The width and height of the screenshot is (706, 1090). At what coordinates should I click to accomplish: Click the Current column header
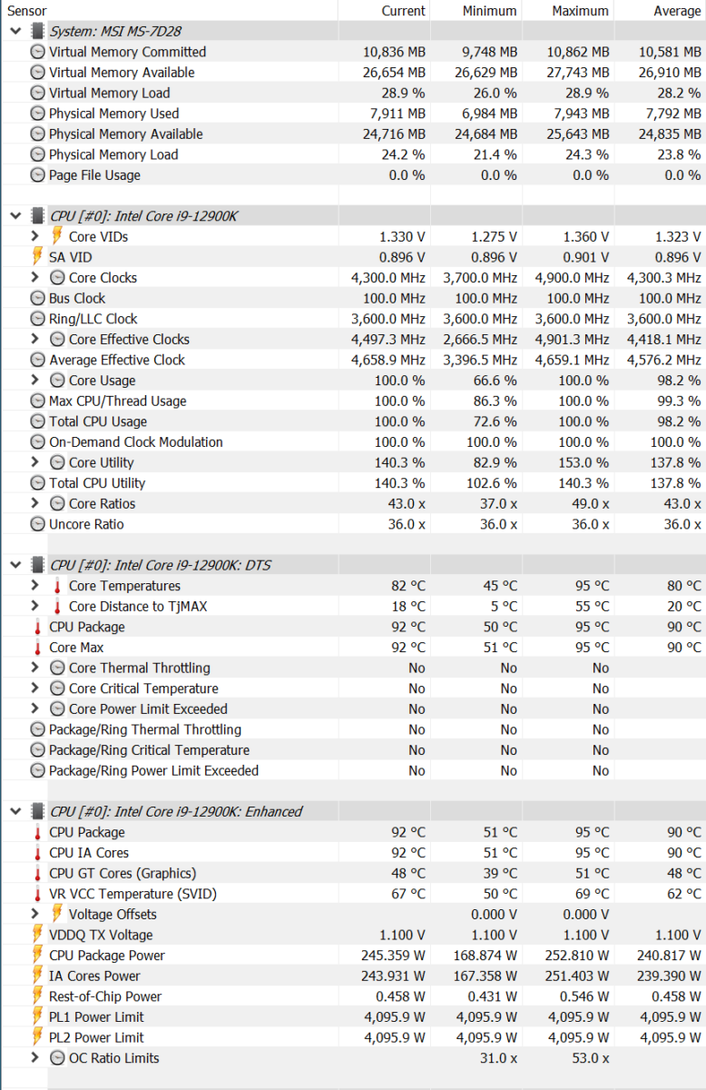[x=384, y=11]
